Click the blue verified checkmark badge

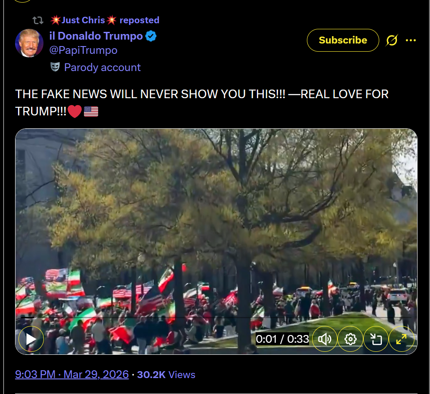151,36
